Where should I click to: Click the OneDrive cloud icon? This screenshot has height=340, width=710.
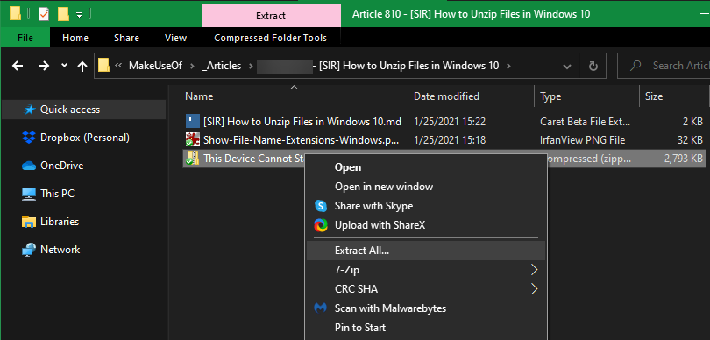point(29,166)
